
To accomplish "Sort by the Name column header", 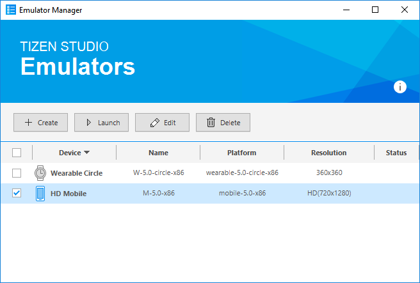I will (158, 153).
